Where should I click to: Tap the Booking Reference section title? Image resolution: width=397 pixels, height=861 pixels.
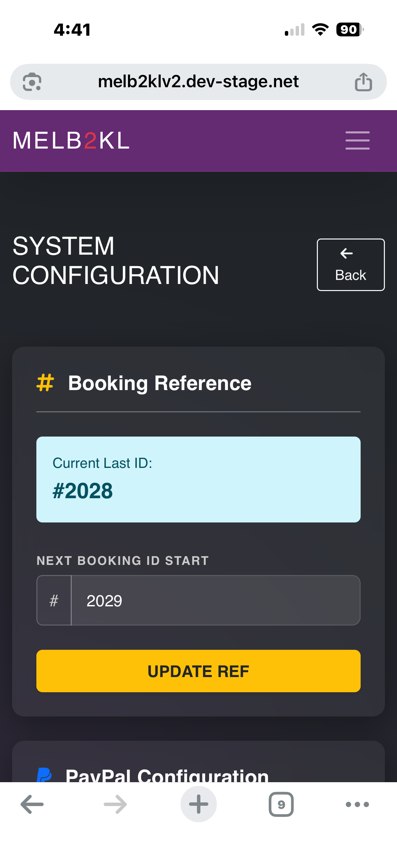point(160,383)
